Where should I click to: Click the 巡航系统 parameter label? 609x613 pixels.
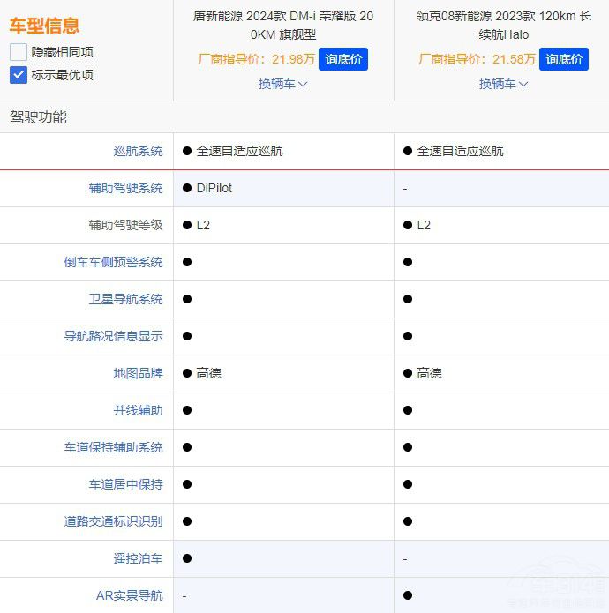[x=138, y=151]
